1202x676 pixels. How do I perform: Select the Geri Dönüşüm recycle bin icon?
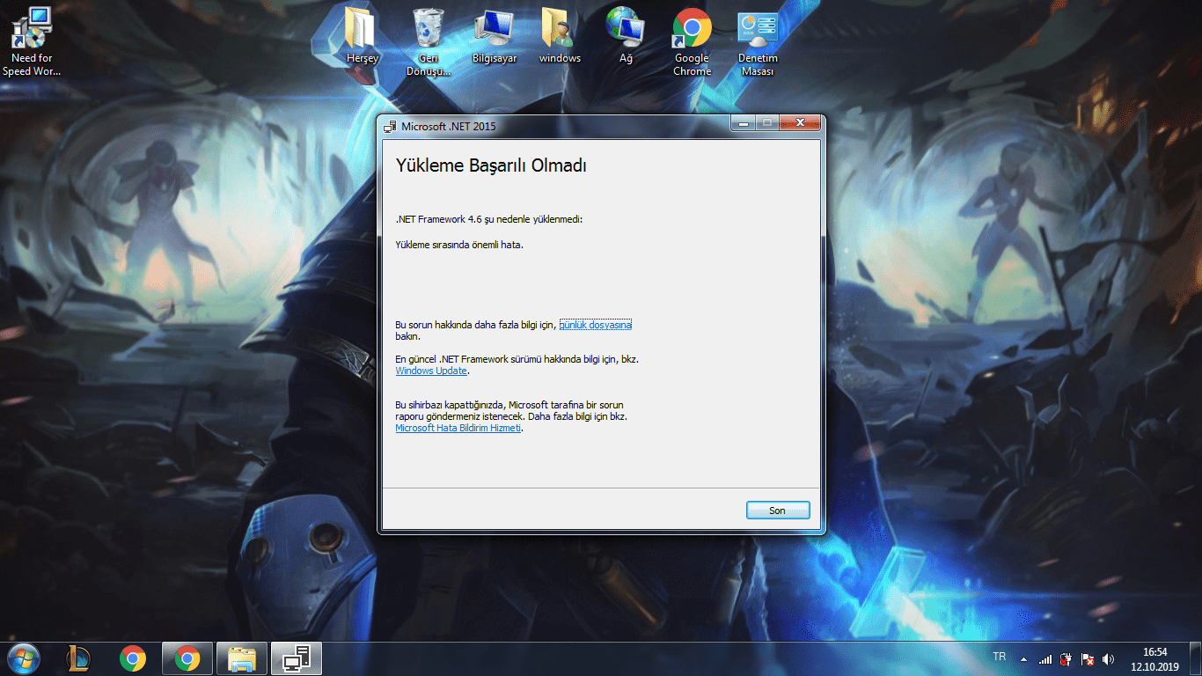pyautogui.click(x=429, y=42)
